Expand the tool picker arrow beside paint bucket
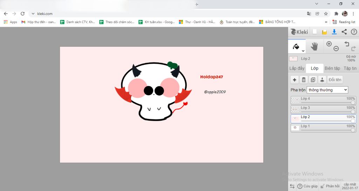The image size is (359, 191). (303, 51)
